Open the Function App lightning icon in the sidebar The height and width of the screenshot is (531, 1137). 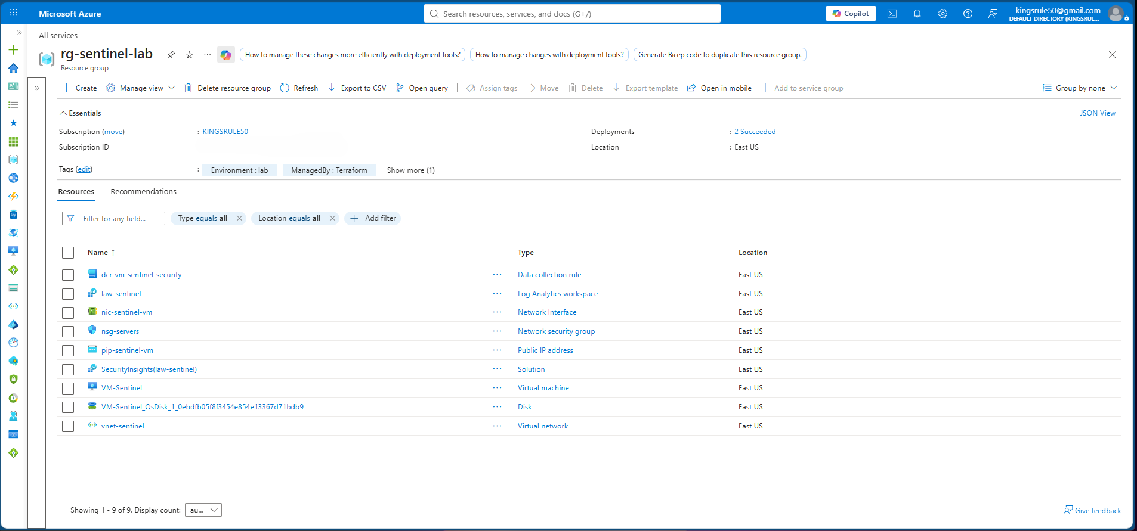[13, 196]
